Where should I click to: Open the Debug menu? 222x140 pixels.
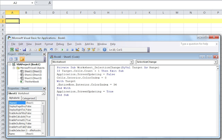tap(60, 44)
